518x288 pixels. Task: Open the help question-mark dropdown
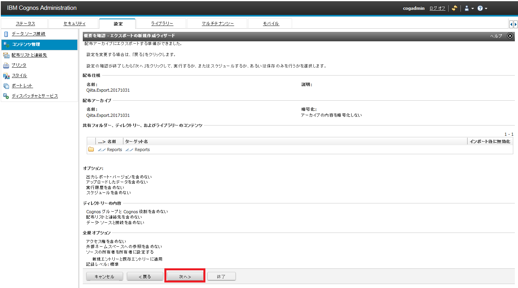click(x=482, y=8)
